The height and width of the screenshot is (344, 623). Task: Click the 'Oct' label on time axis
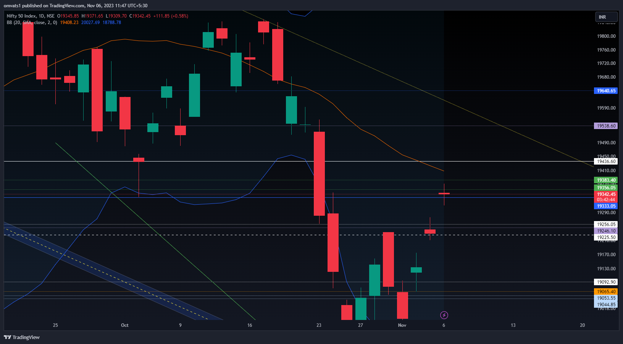coord(125,325)
